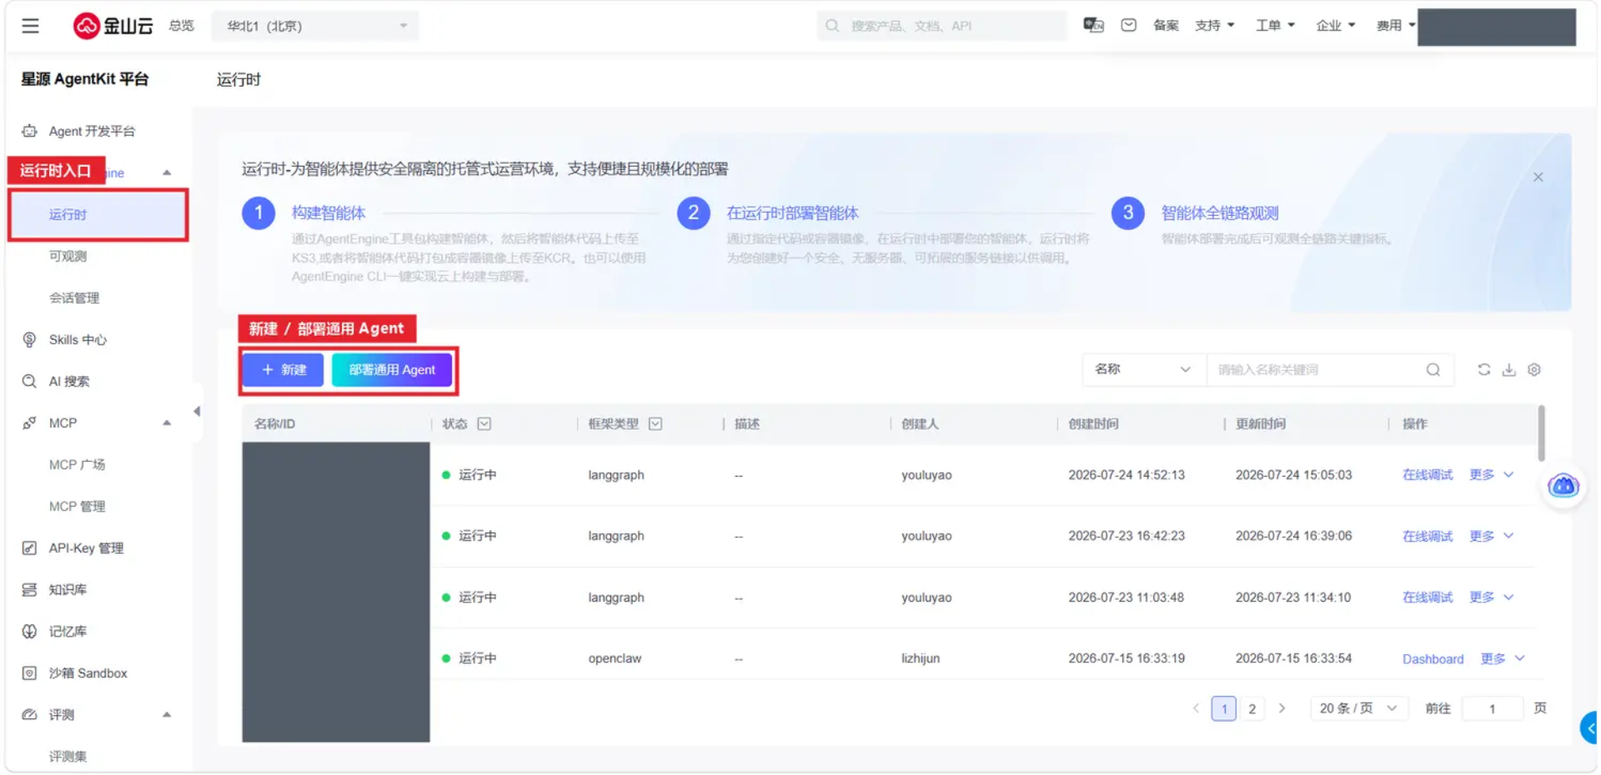Open the hamburger navigation menu
The height and width of the screenshot is (775, 1601).
pyautogui.click(x=30, y=26)
